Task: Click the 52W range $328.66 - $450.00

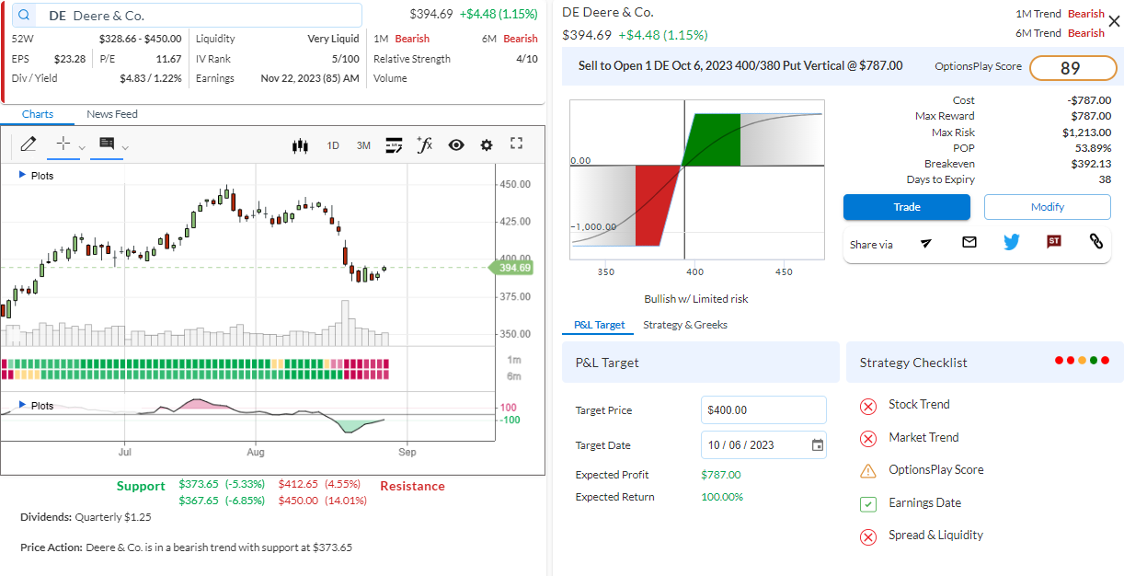Action: pyautogui.click(x=140, y=39)
